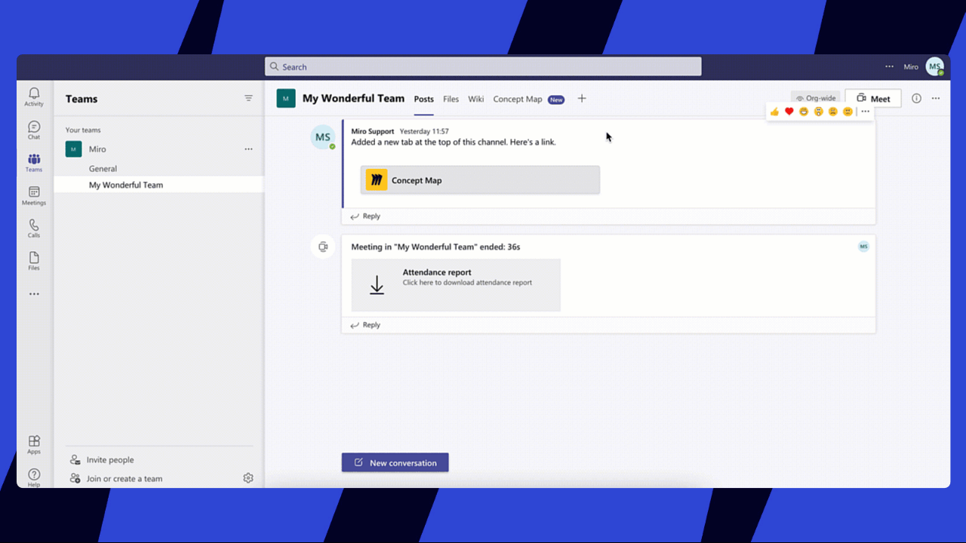Click the Search input field

(x=483, y=66)
